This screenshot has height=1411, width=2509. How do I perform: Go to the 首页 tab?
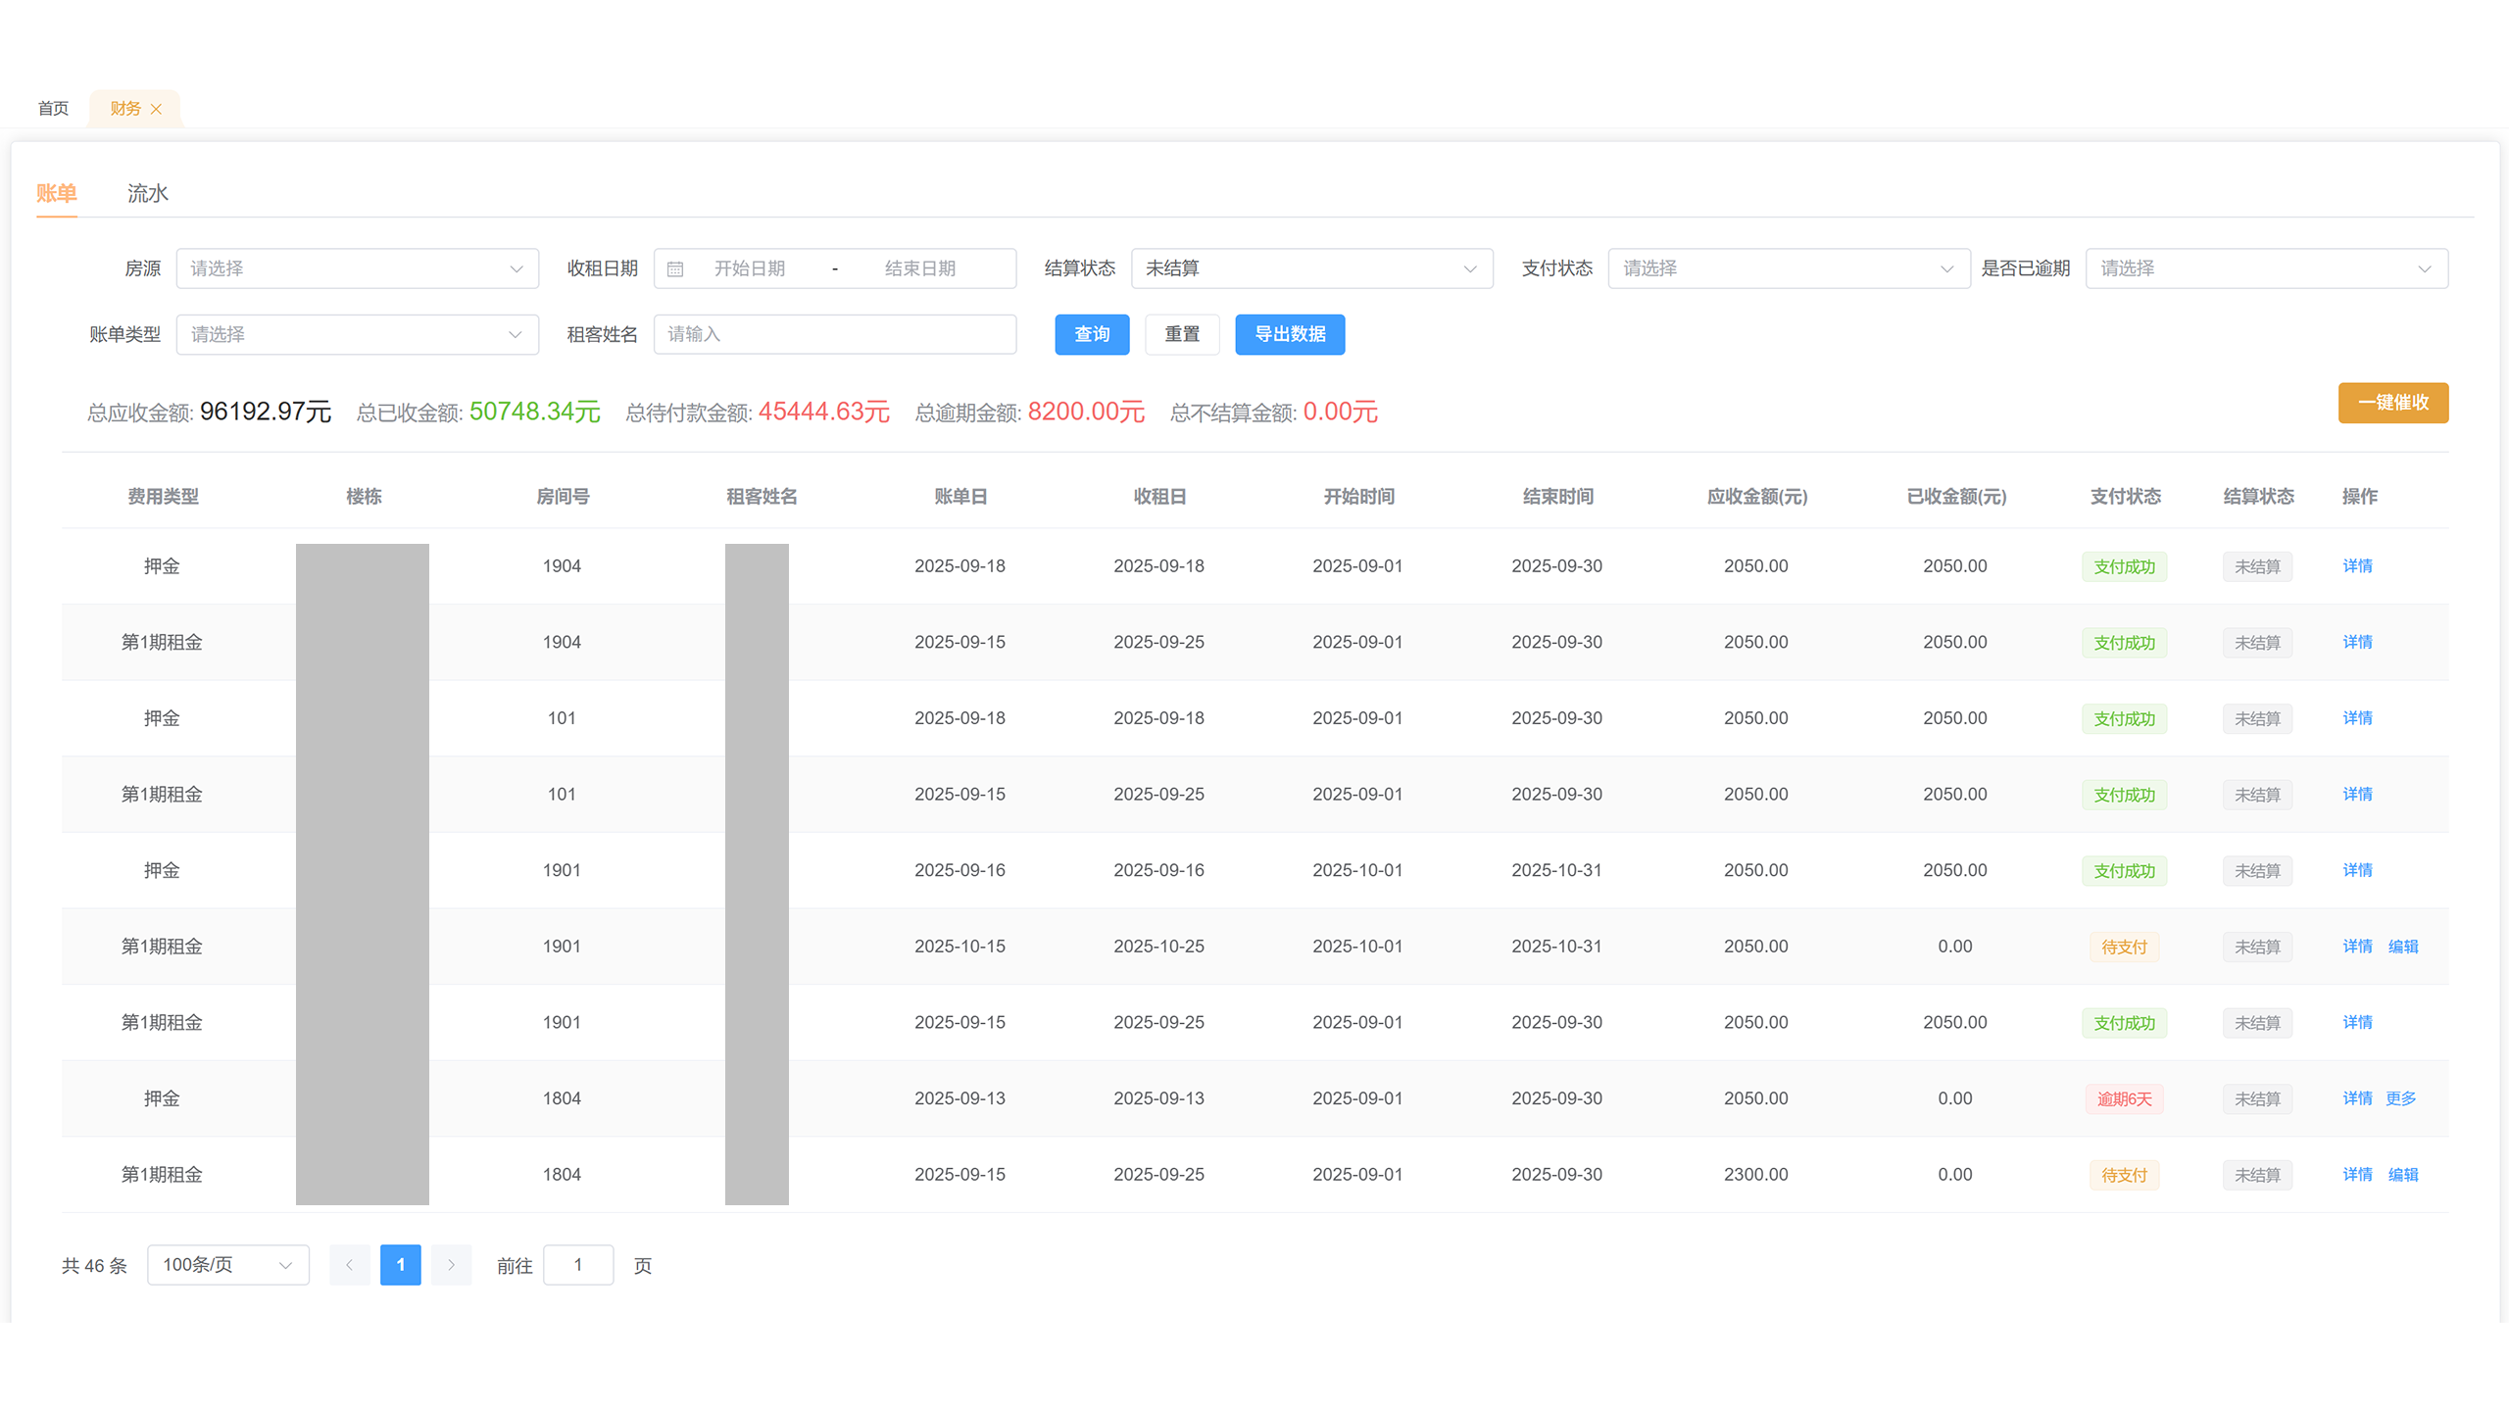[53, 109]
